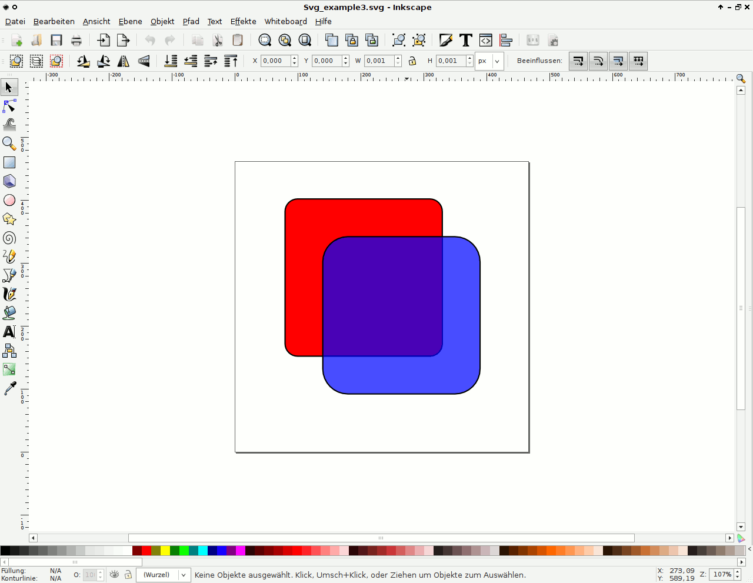Zoom to fit drawing icon

(285, 40)
